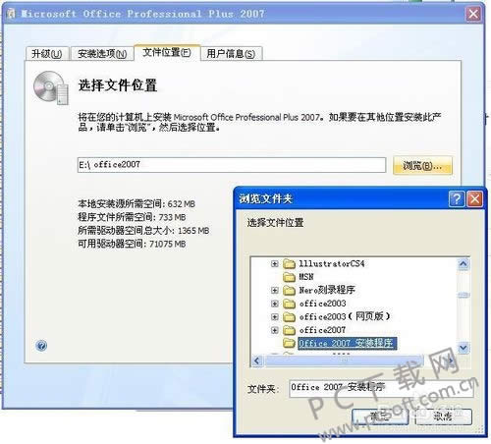Select the office2003 folder name
This screenshot has height=444, width=491.
[x=322, y=304]
